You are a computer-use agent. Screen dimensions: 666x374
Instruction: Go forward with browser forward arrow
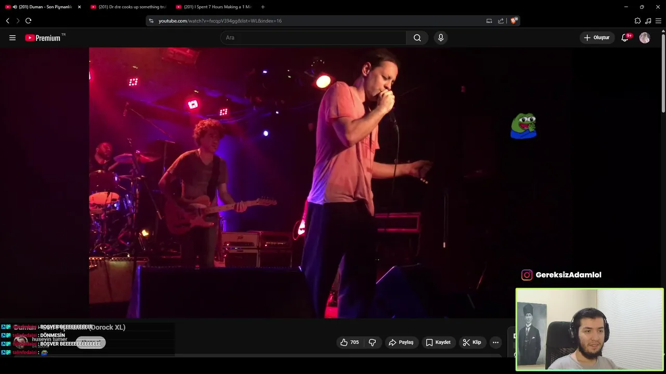click(x=18, y=21)
